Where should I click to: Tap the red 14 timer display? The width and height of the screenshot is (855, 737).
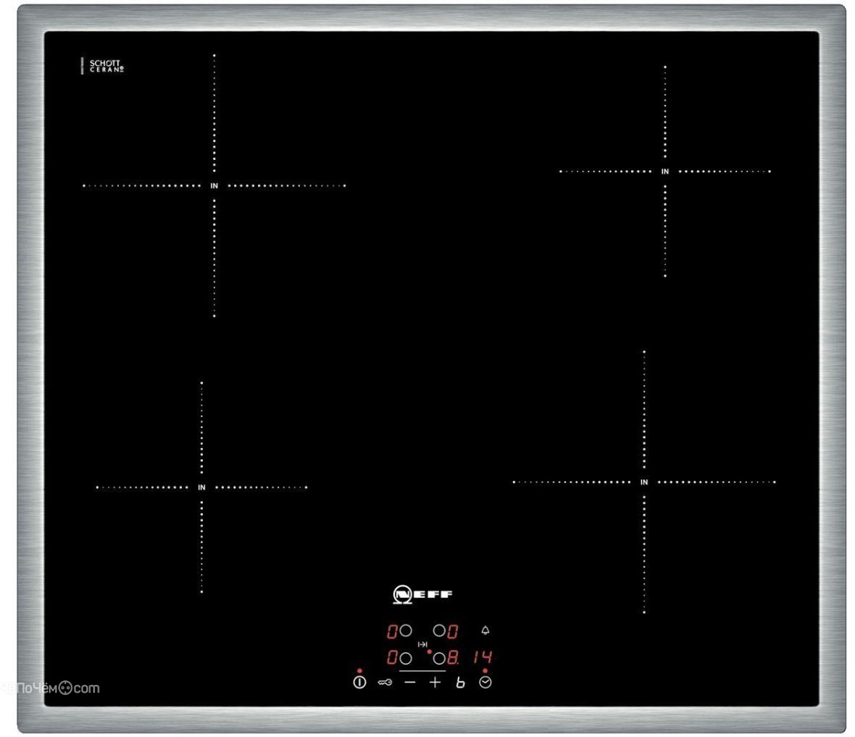point(483,658)
